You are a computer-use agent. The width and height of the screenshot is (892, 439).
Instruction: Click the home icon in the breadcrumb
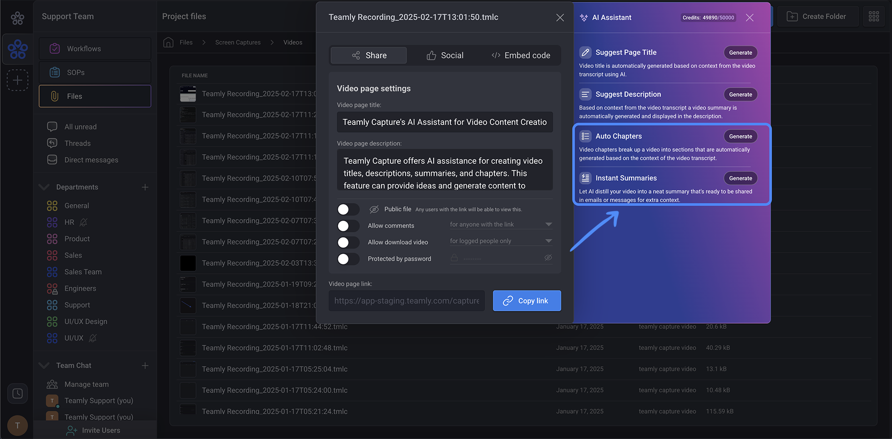coord(168,42)
